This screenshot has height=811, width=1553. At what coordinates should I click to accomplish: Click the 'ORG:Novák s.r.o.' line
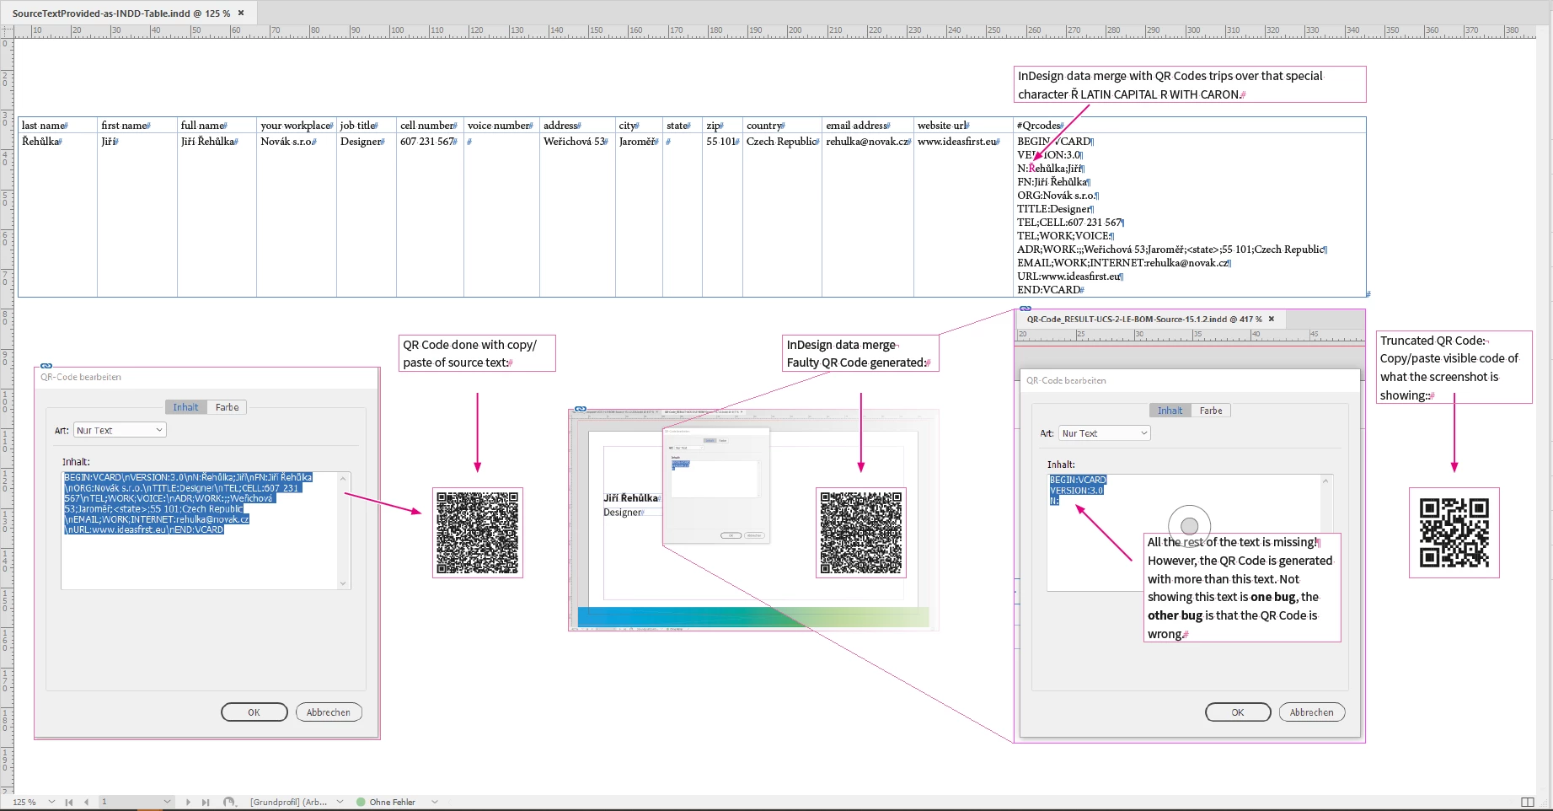coord(1057,196)
